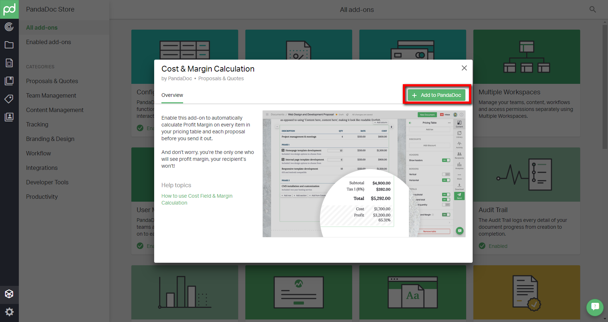Filter by Productivity category
This screenshot has width=608, height=322.
click(x=42, y=197)
